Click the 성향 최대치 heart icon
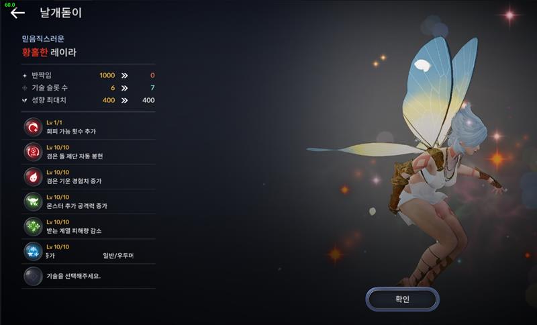This screenshot has height=325, width=537. [25, 100]
